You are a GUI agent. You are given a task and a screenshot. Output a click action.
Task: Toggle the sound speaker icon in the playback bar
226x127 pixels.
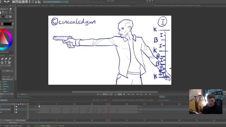pyautogui.click(x=98, y=94)
